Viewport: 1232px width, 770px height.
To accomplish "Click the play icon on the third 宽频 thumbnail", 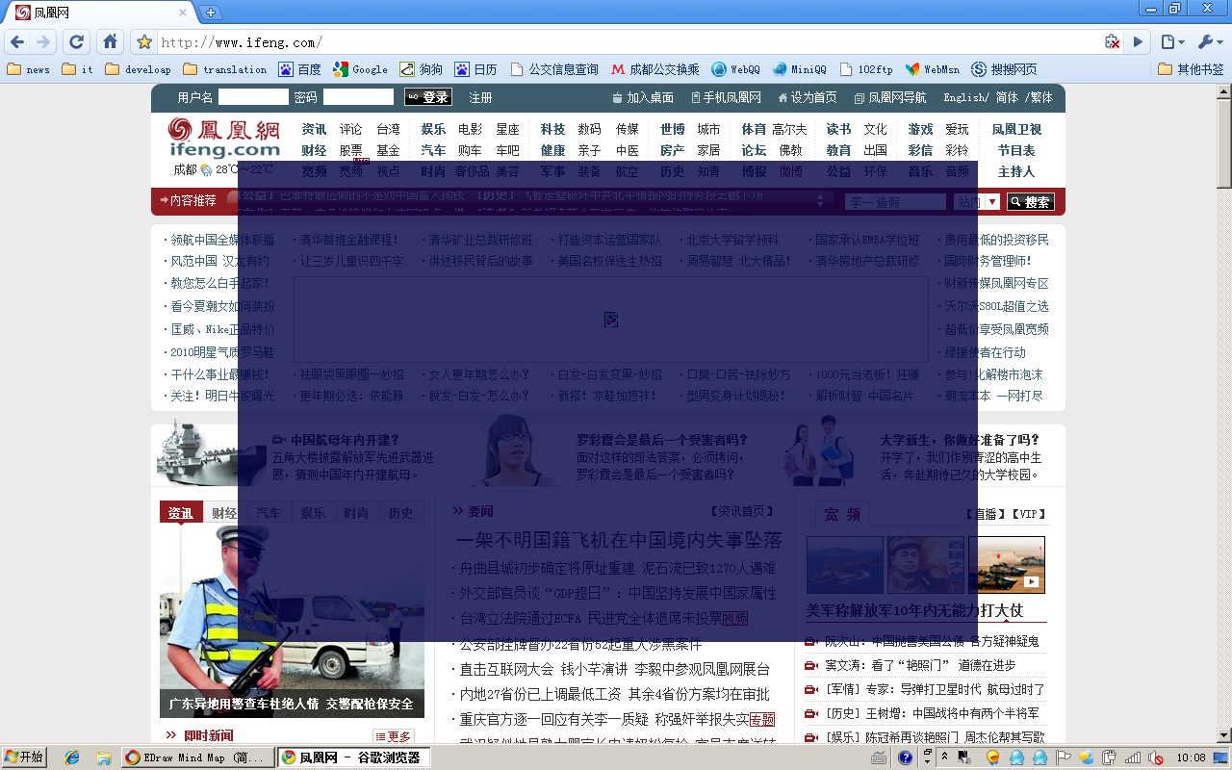I will coord(1031,582).
